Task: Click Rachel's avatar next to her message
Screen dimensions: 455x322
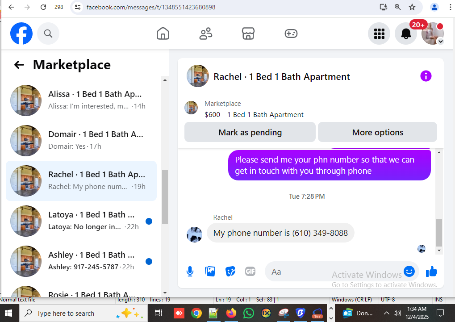Action: 194,234
